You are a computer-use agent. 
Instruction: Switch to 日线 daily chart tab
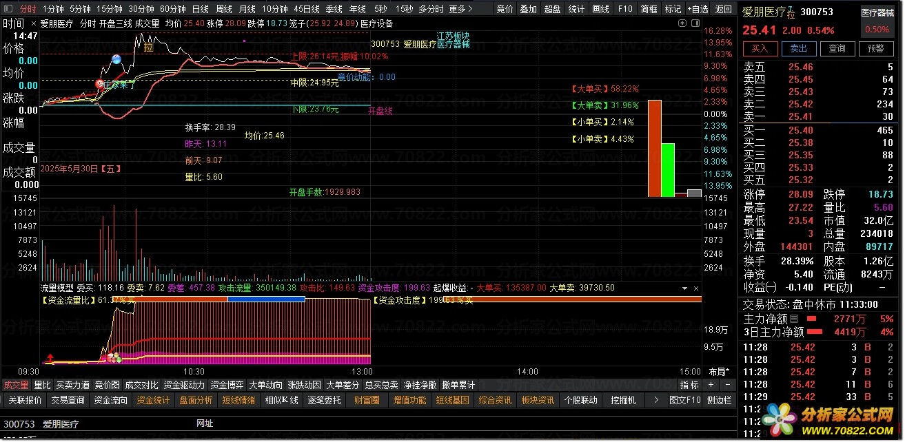[200, 9]
